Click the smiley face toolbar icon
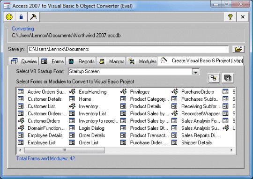The width and height of the screenshot is (253, 179). pyautogui.click(x=9, y=17)
